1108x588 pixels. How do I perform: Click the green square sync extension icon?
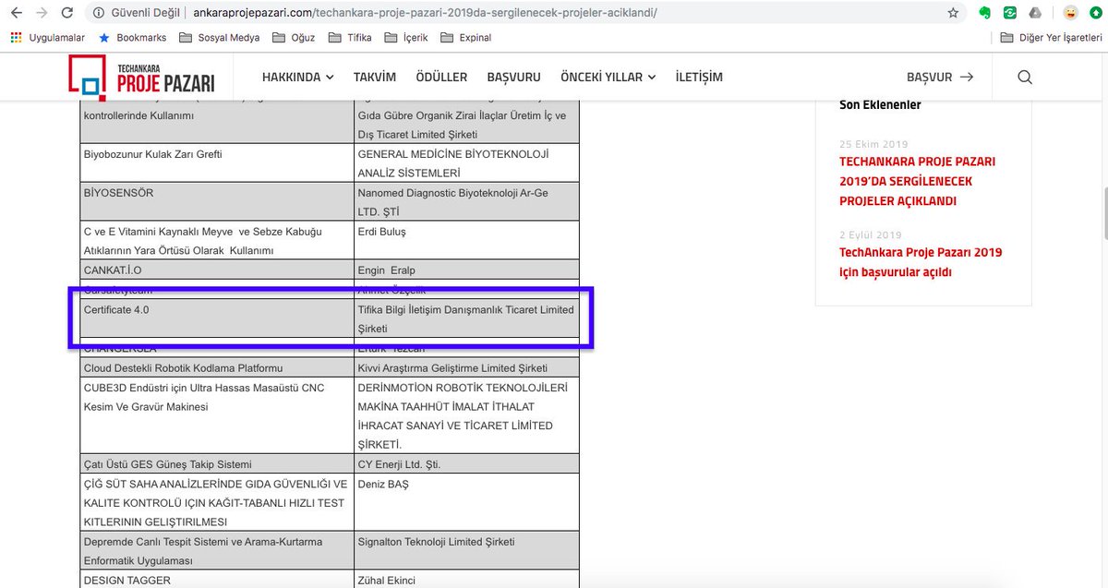click(1011, 13)
